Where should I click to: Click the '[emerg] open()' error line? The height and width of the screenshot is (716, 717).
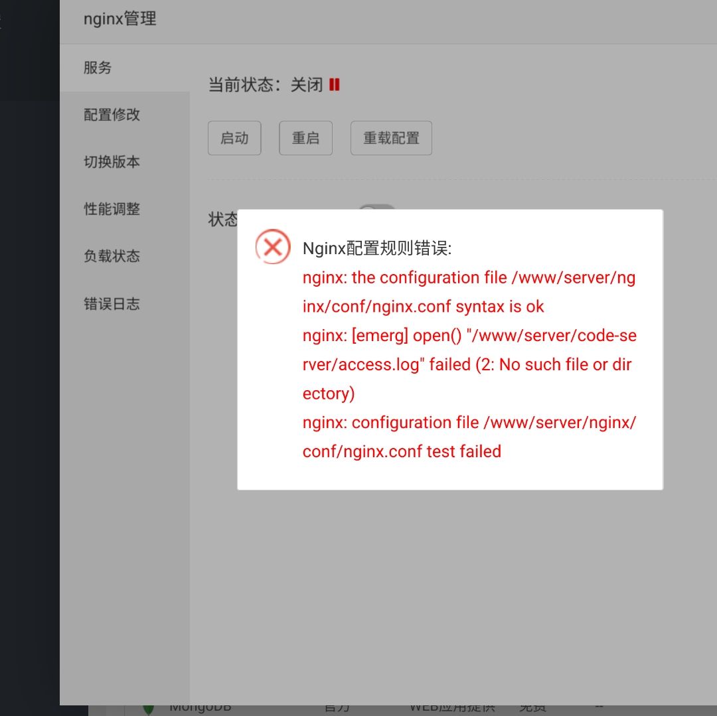point(469,335)
